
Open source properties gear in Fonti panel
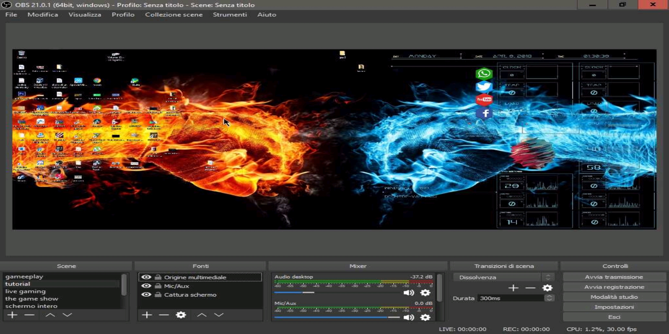tap(181, 315)
